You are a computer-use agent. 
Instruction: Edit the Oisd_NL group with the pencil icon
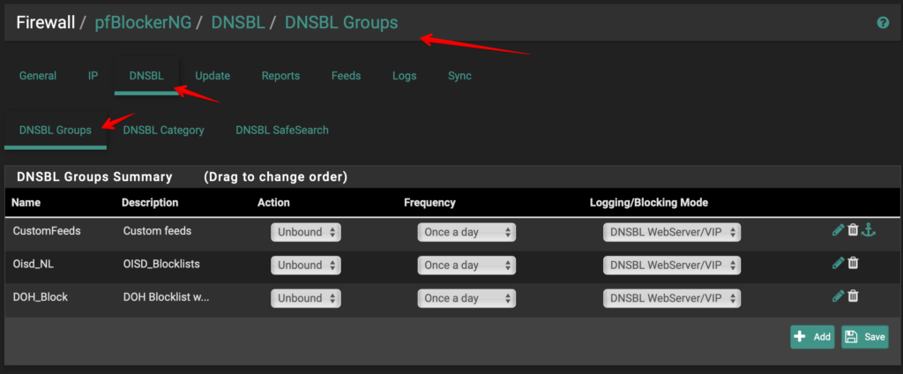coord(838,264)
